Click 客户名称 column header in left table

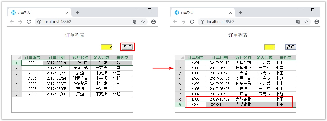(80, 57)
